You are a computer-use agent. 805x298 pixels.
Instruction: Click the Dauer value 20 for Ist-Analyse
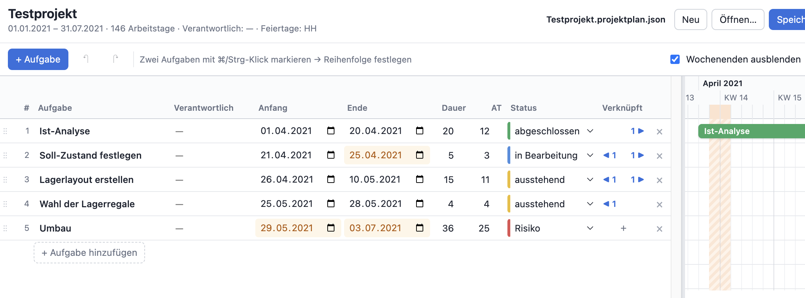[448, 131]
